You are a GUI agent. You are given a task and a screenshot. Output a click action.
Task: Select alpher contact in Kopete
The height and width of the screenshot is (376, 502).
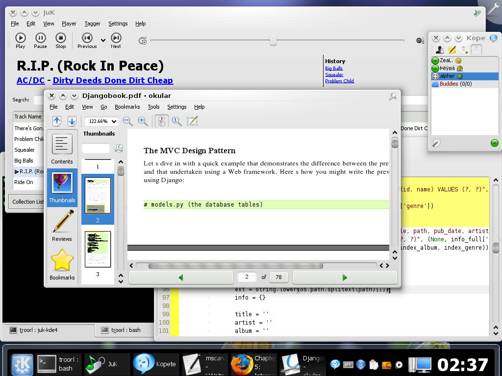click(x=465, y=76)
